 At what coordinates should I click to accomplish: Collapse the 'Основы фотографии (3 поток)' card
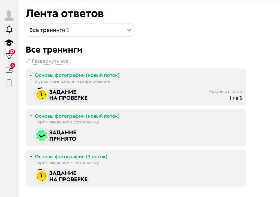tap(30, 157)
